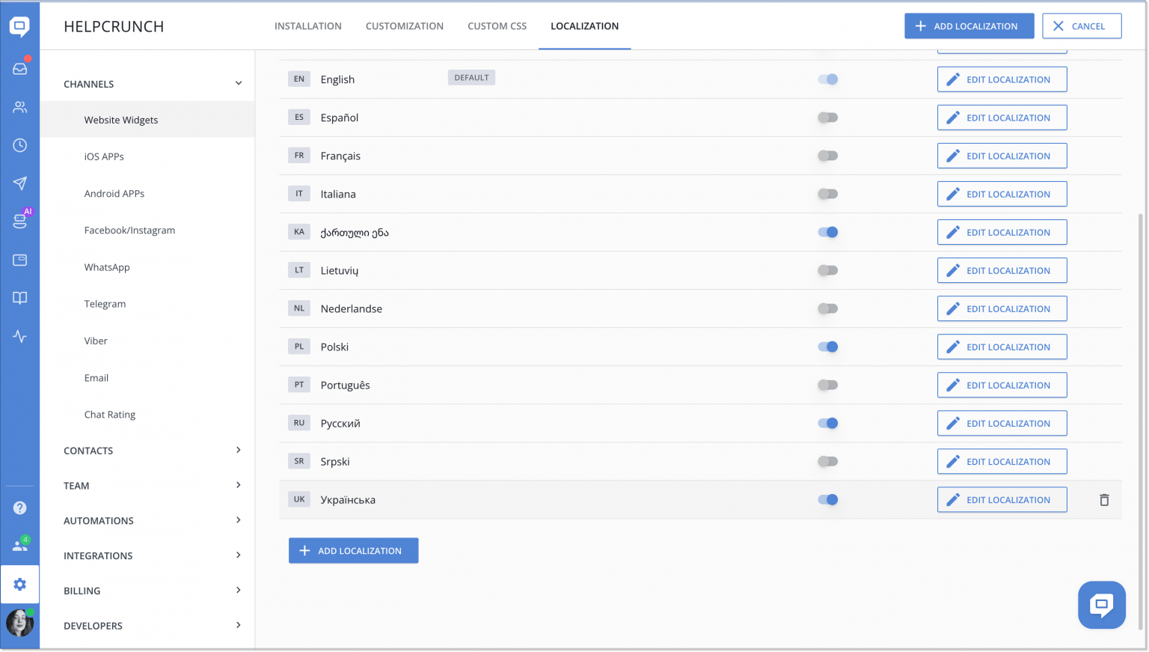This screenshot has height=652, width=1149.
Task: View reports via the activity graph icon
Action: [20, 335]
